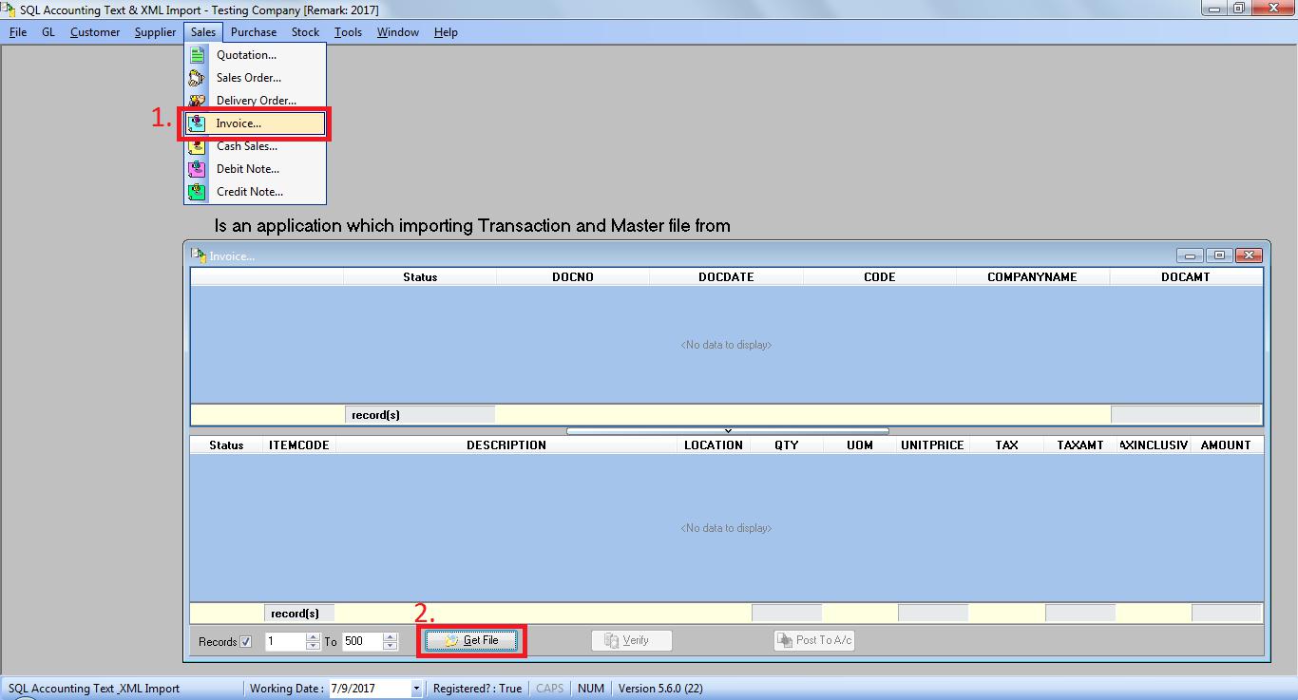Open the Purchase menu
The height and width of the screenshot is (700, 1298).
coord(254,31)
